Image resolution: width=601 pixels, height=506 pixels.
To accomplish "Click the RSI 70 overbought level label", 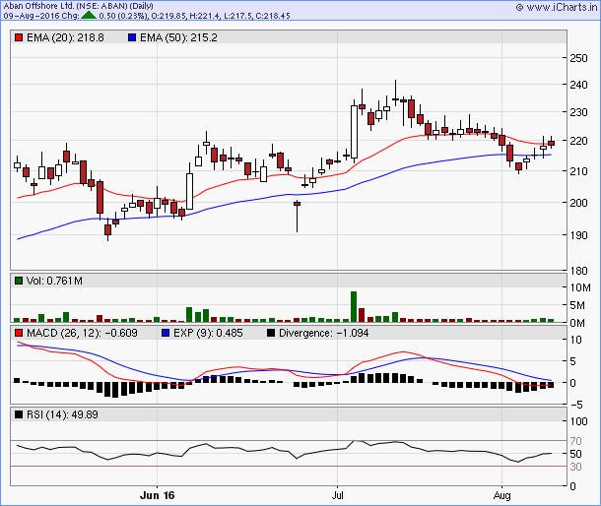I will (x=575, y=441).
